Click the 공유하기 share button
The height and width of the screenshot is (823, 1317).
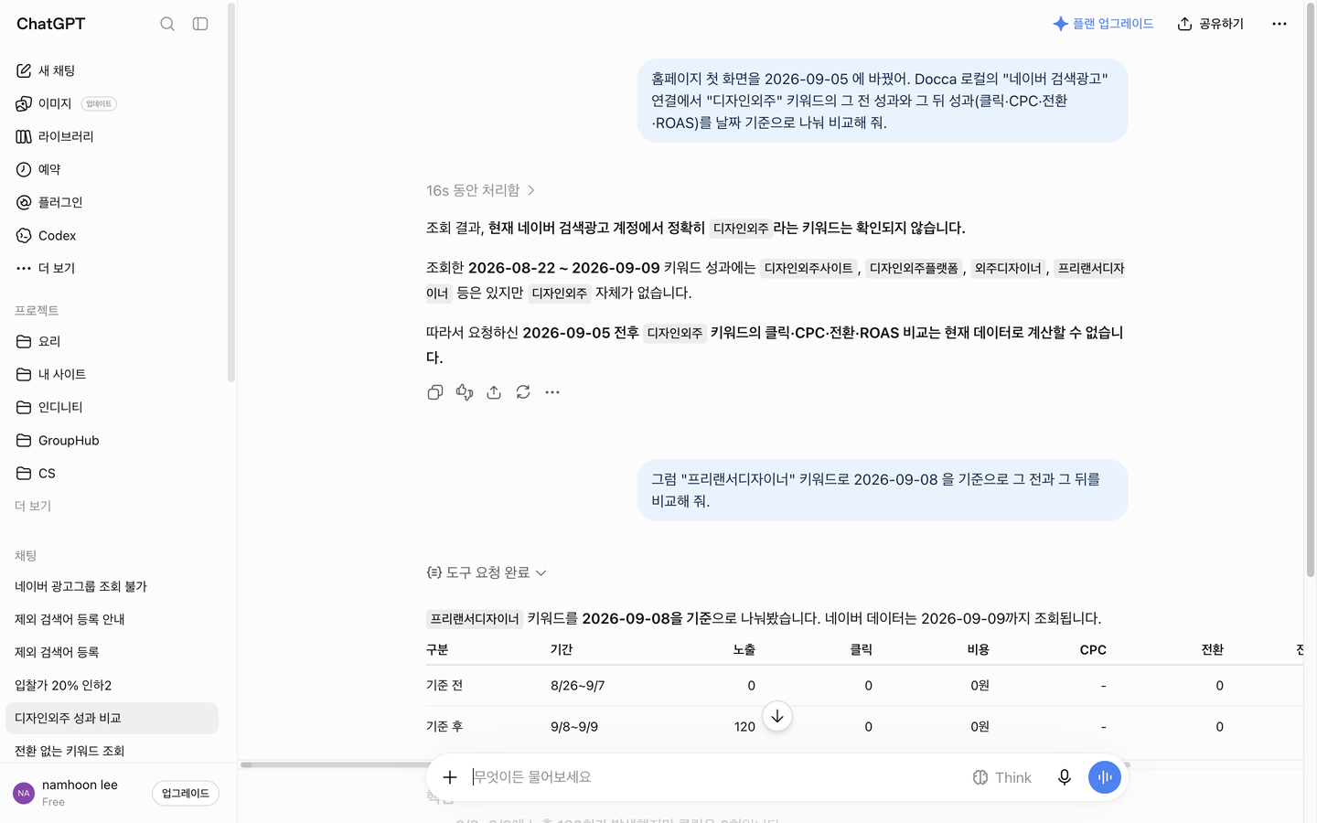[x=1210, y=24]
